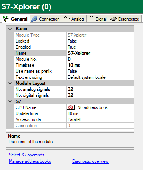This screenshot has height=170, width=143.
Task: Select the No. analog signals label
Action: [33, 89]
